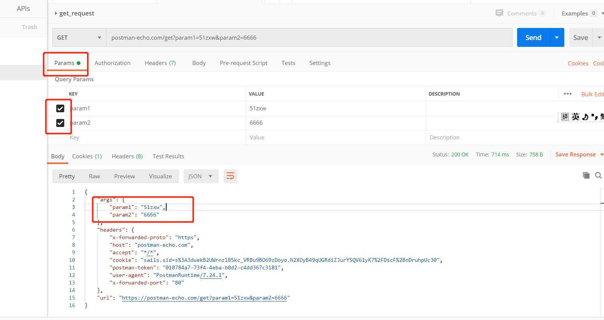Switch to the Preview view
This screenshot has height=320, width=604.
click(124, 176)
